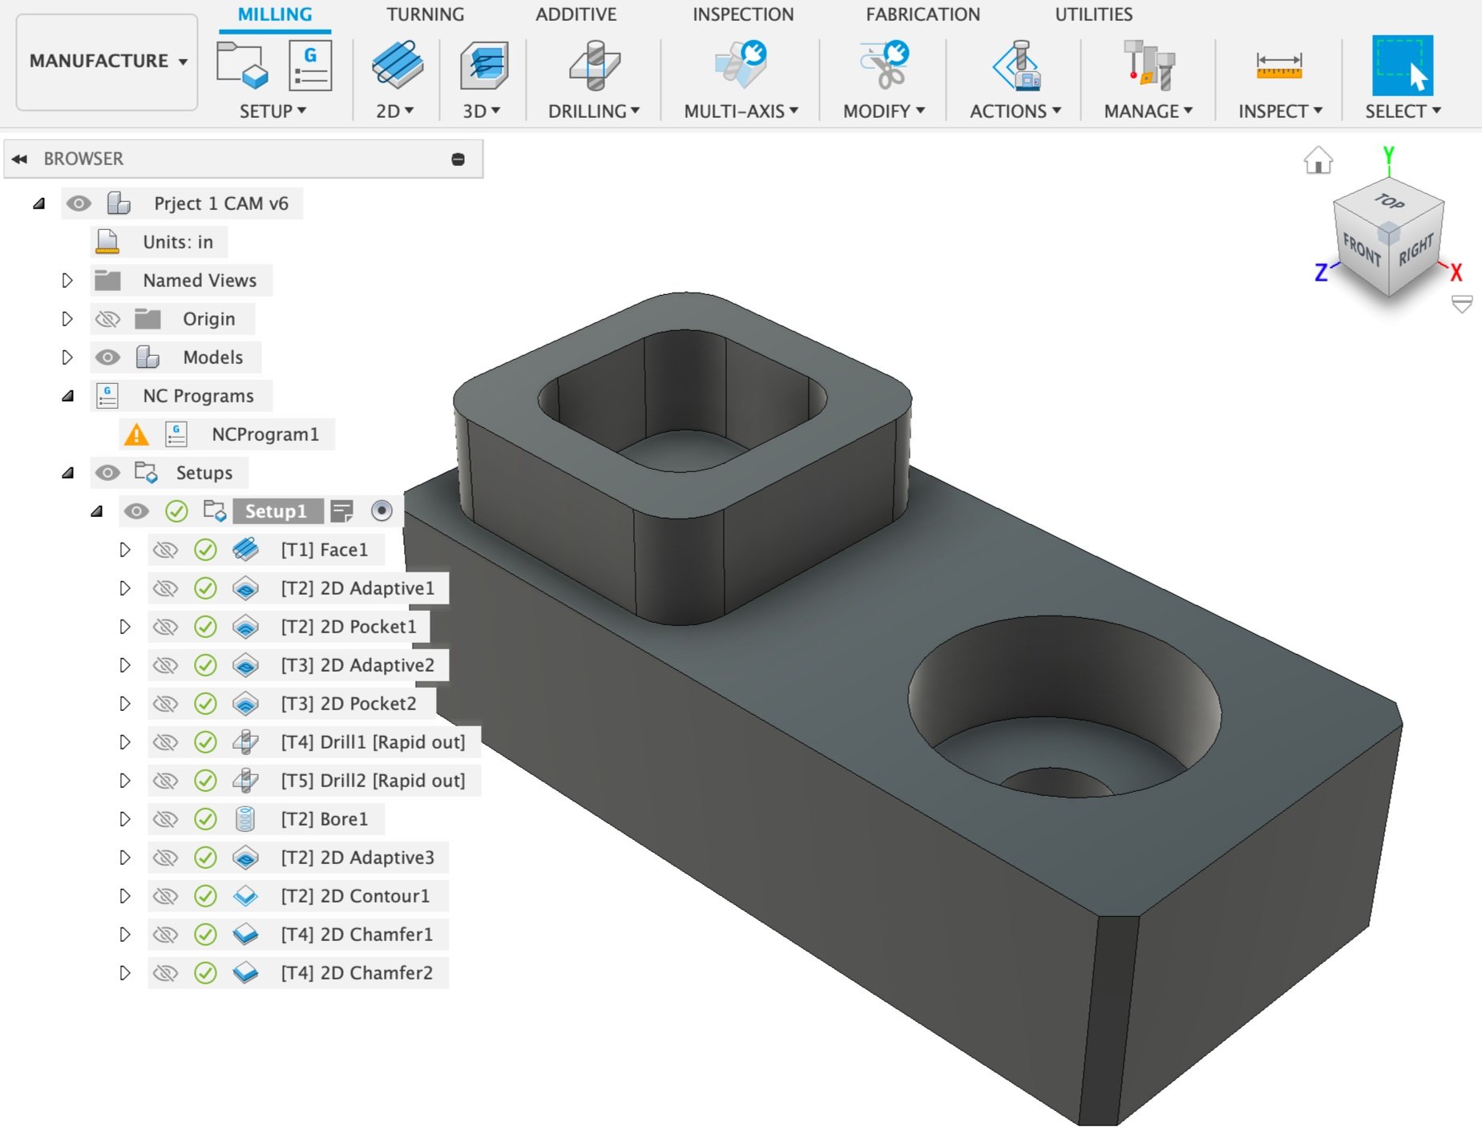Click the Home view icon
The height and width of the screenshot is (1143, 1482).
point(1318,160)
